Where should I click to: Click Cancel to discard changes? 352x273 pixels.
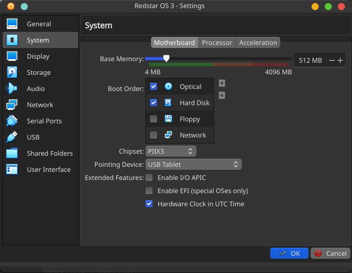pos(330,253)
